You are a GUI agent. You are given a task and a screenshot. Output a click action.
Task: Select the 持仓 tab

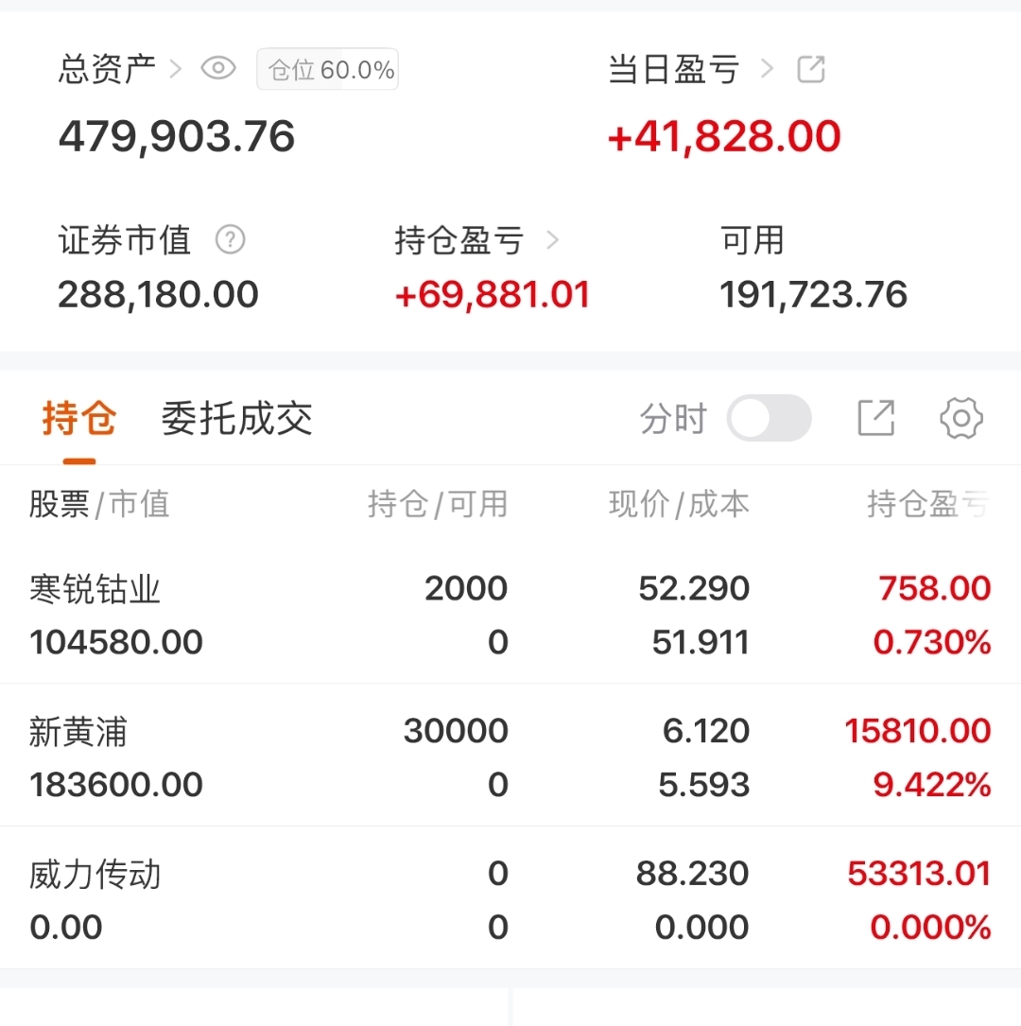79,418
